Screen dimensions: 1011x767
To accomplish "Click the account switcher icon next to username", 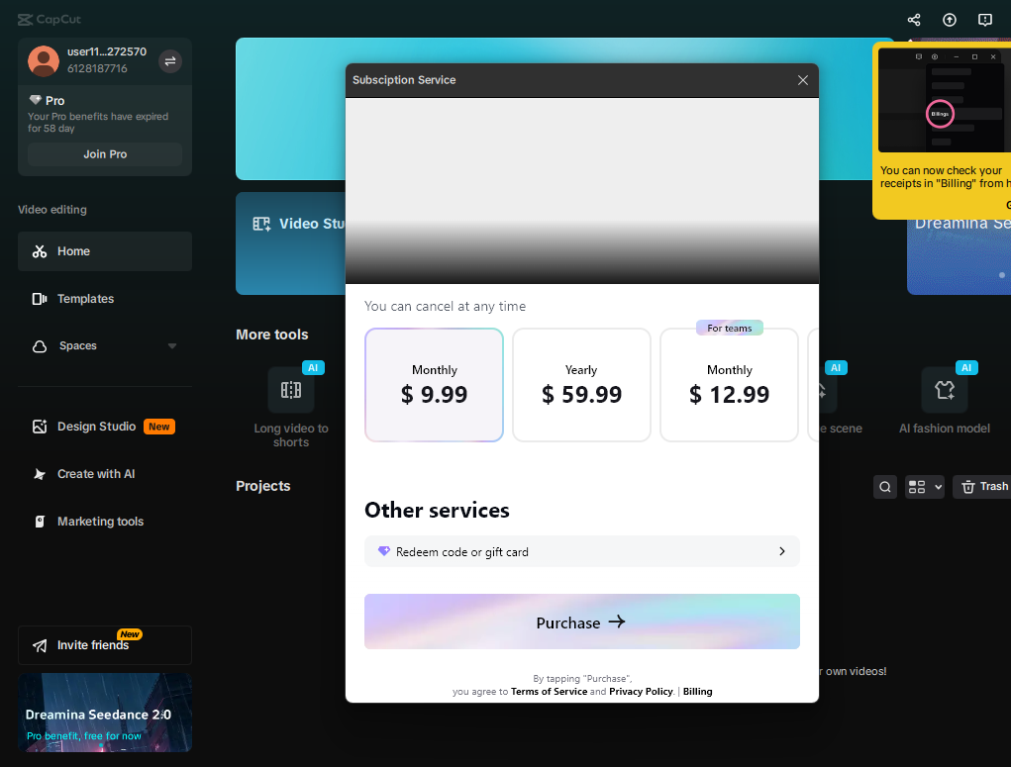I will point(169,60).
